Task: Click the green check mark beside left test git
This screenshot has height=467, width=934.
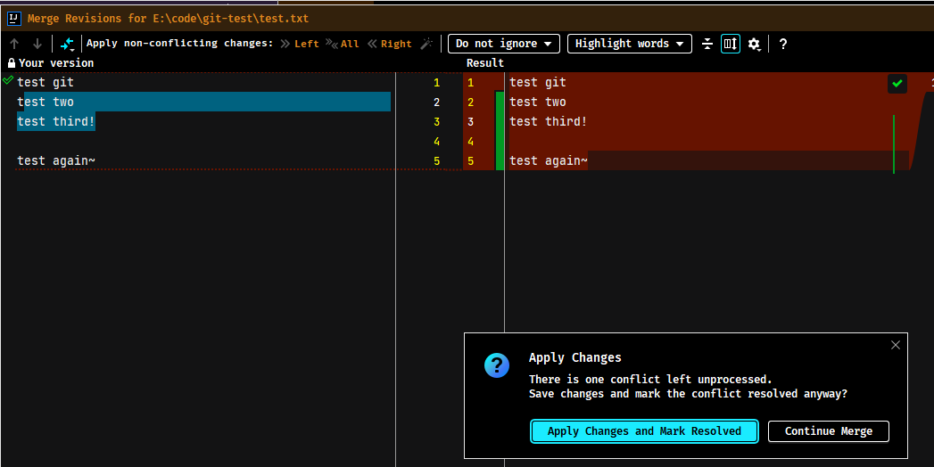Action: 8,79
